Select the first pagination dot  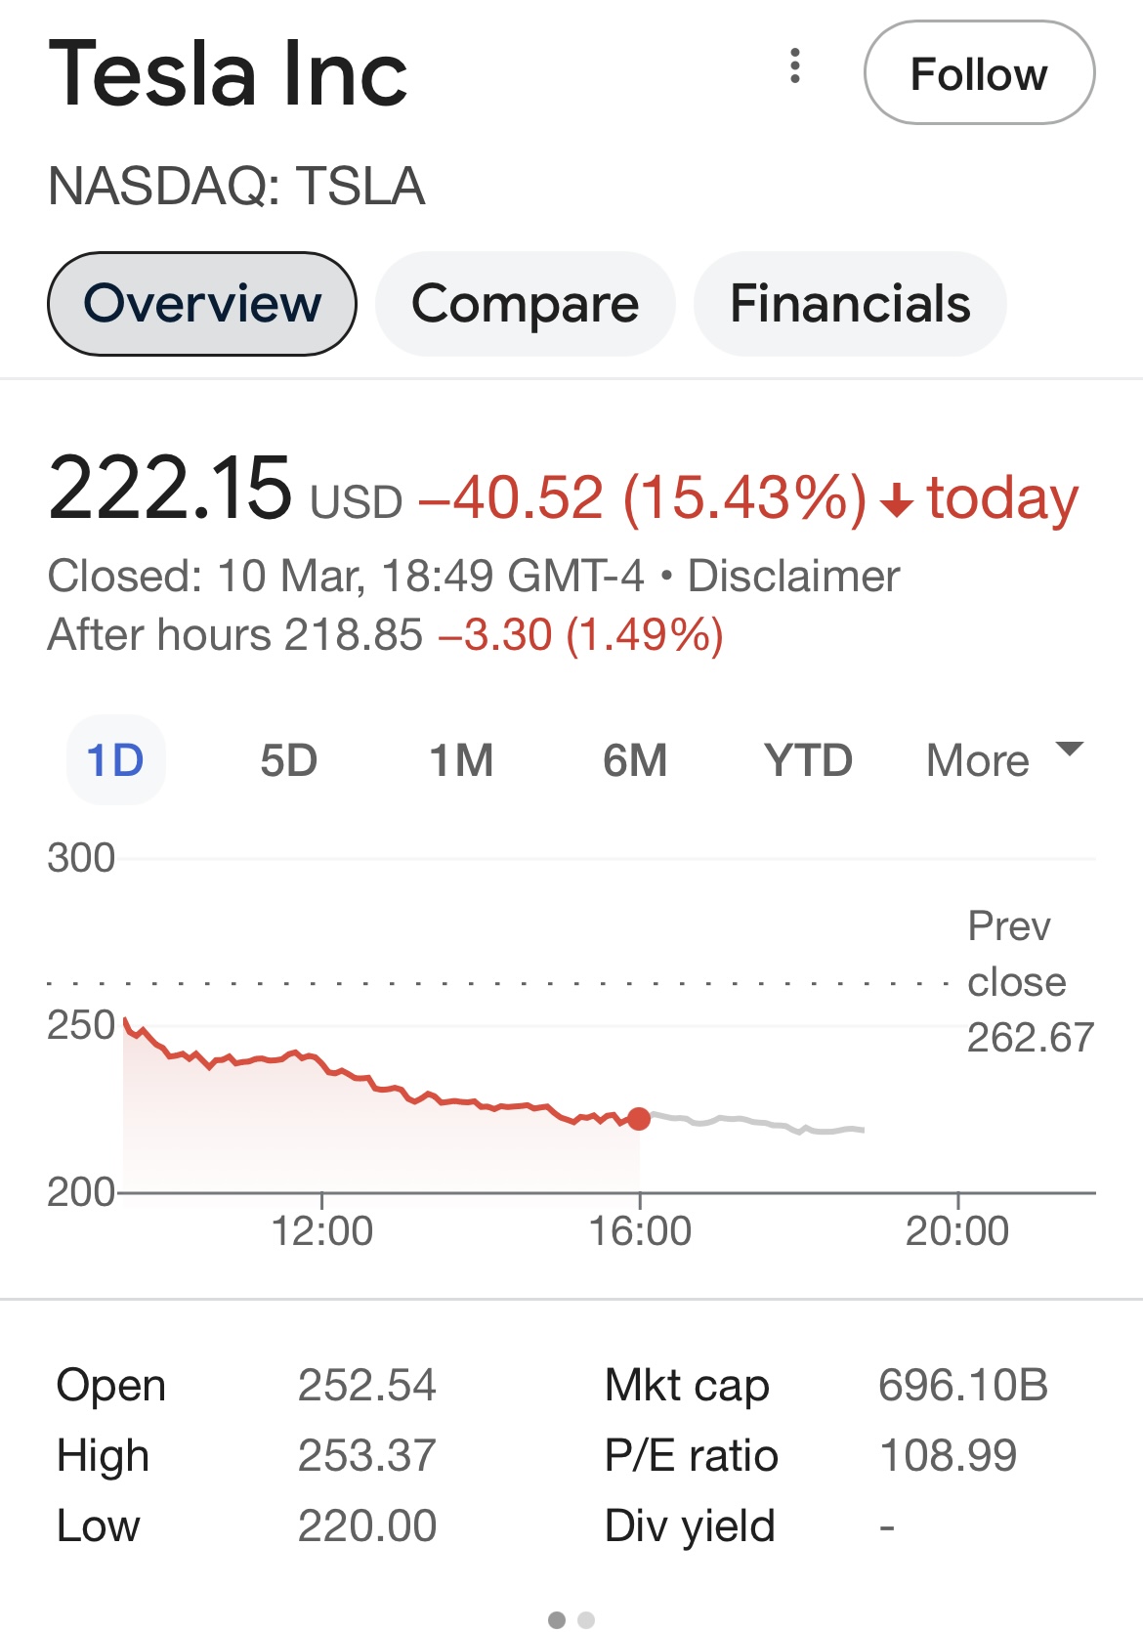(557, 1620)
